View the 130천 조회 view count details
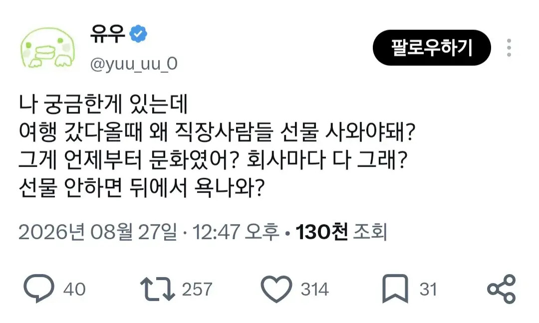 (x=341, y=232)
